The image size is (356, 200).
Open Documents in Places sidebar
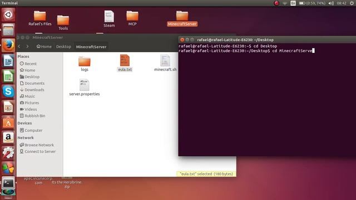point(32,83)
